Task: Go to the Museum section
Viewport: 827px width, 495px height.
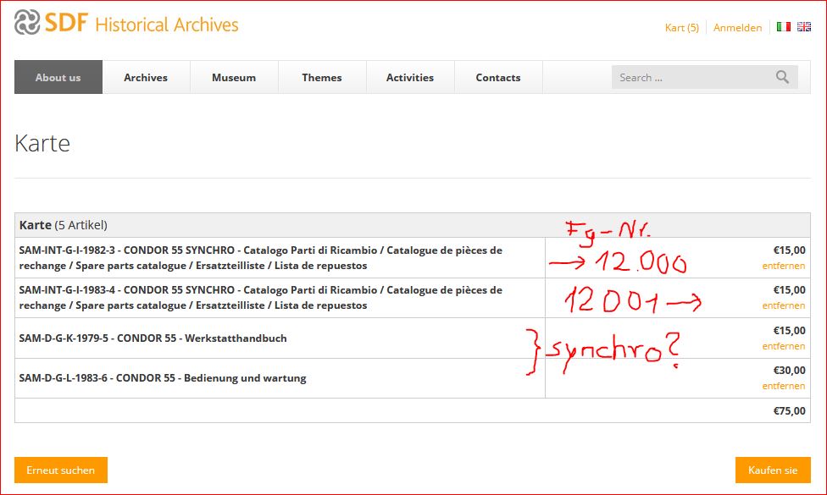Action: pyautogui.click(x=234, y=77)
